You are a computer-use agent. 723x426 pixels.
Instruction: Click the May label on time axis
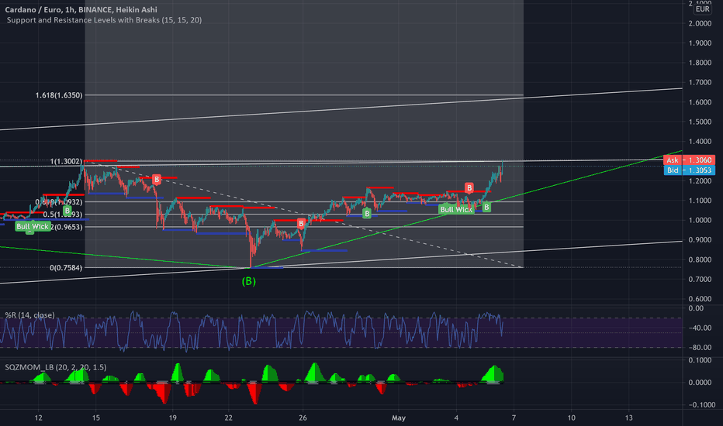[x=399, y=417]
